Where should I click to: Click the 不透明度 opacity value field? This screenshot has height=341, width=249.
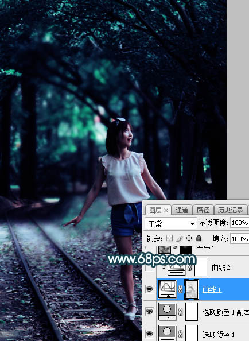(x=239, y=223)
